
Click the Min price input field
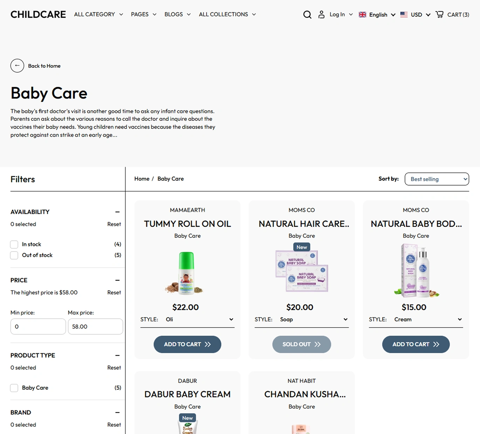(x=38, y=327)
